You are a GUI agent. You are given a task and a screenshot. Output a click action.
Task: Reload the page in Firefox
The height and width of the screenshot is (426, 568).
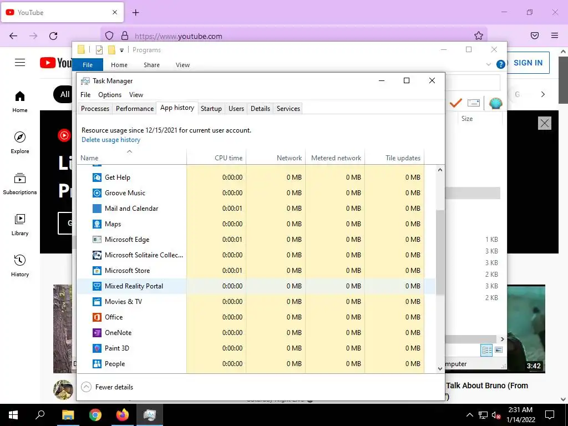coord(53,36)
